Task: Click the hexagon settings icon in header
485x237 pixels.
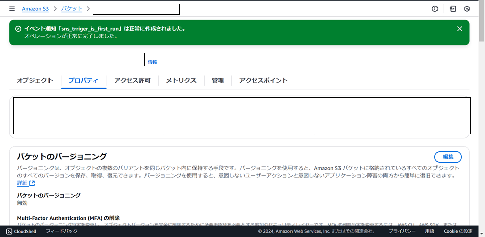Action: pos(467,9)
